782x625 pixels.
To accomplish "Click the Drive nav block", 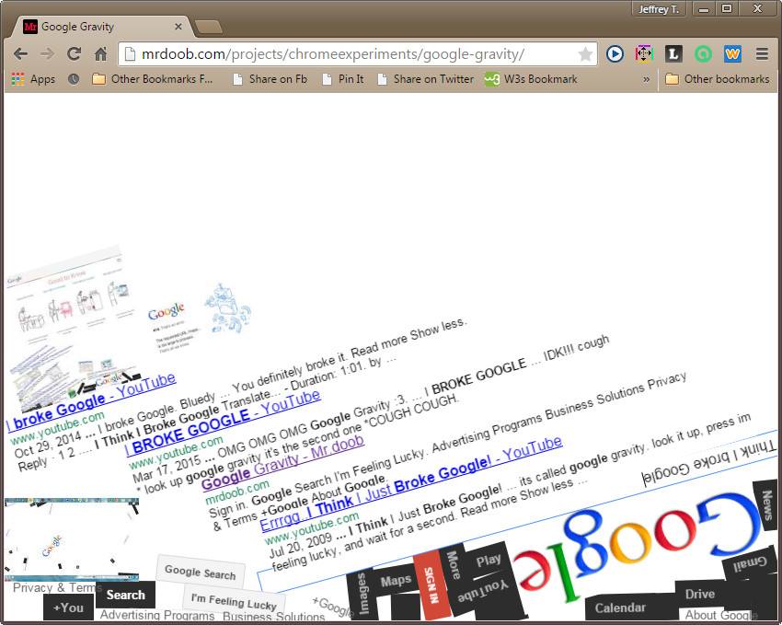I will 700,594.
